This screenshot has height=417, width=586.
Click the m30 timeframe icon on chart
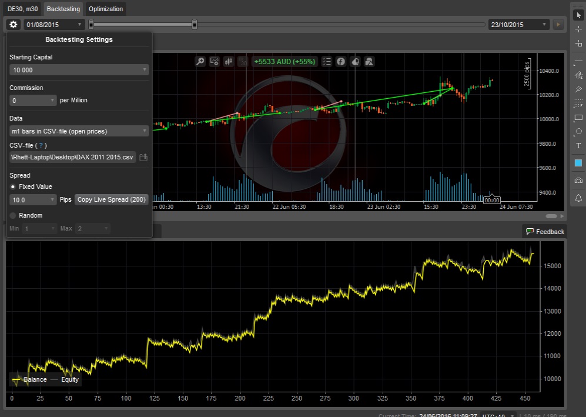point(243,61)
